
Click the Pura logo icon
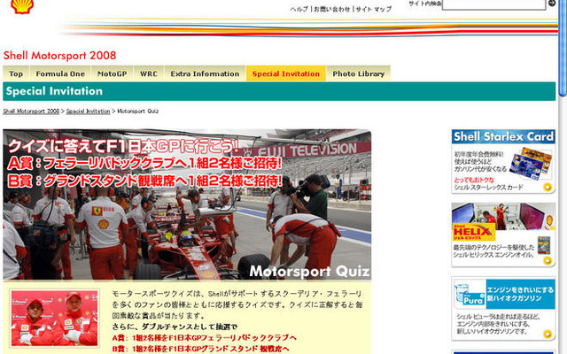470,294
